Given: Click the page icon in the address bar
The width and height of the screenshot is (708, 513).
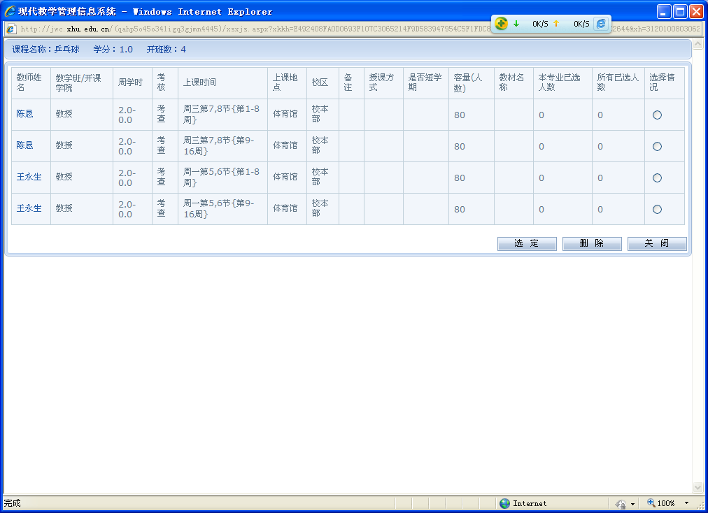Looking at the screenshot, I should (x=11, y=29).
